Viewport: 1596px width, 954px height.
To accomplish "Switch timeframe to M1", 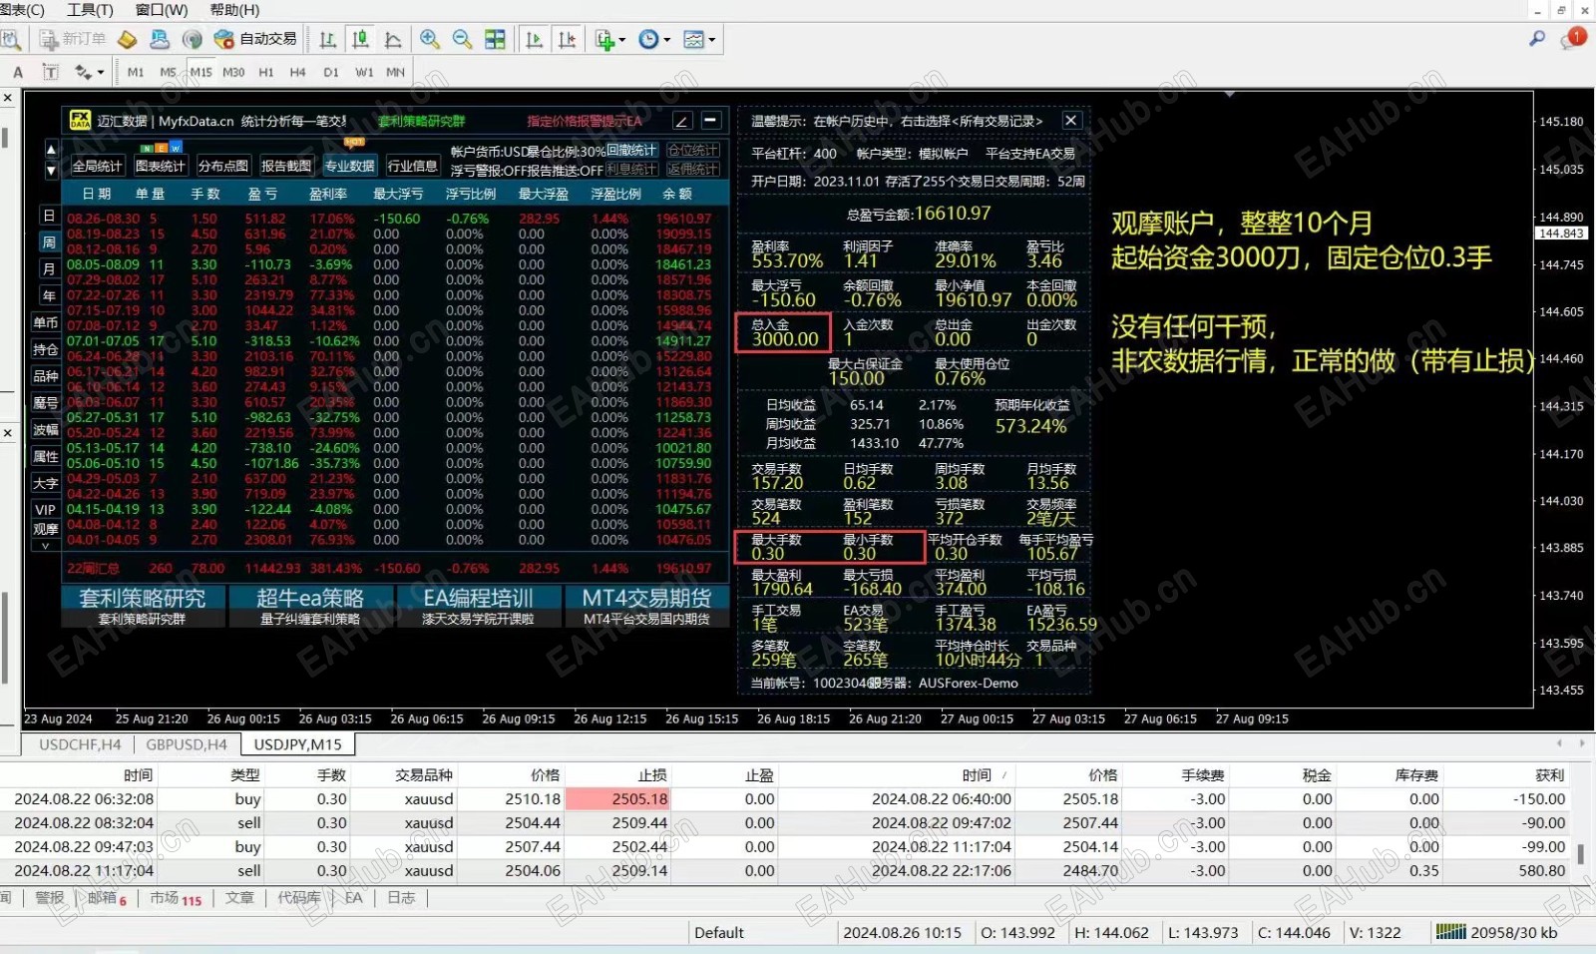I will 136,72.
